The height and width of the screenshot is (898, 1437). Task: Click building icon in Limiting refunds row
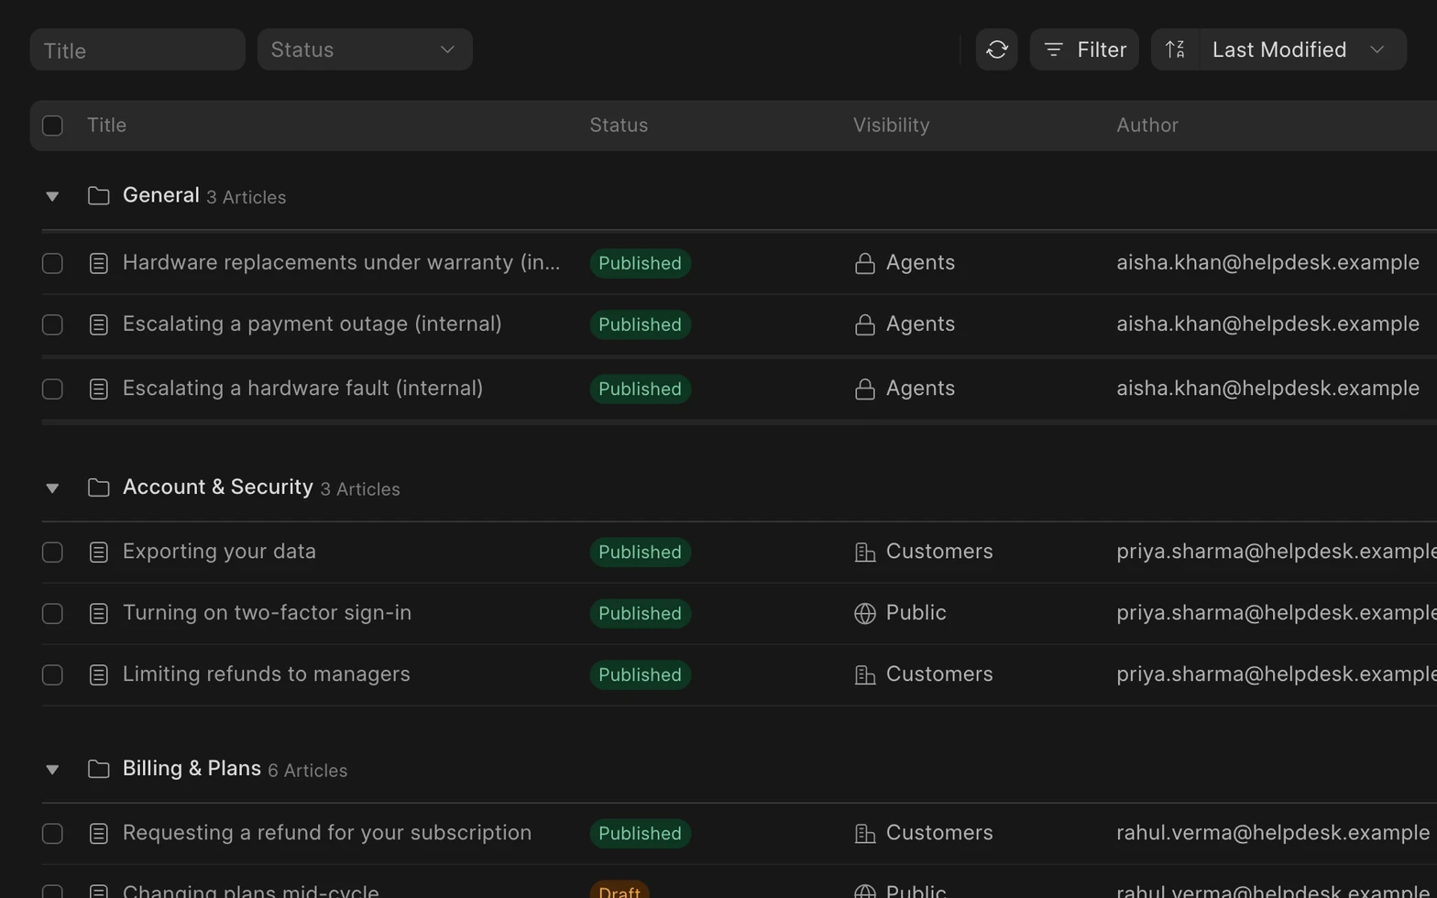[864, 675]
